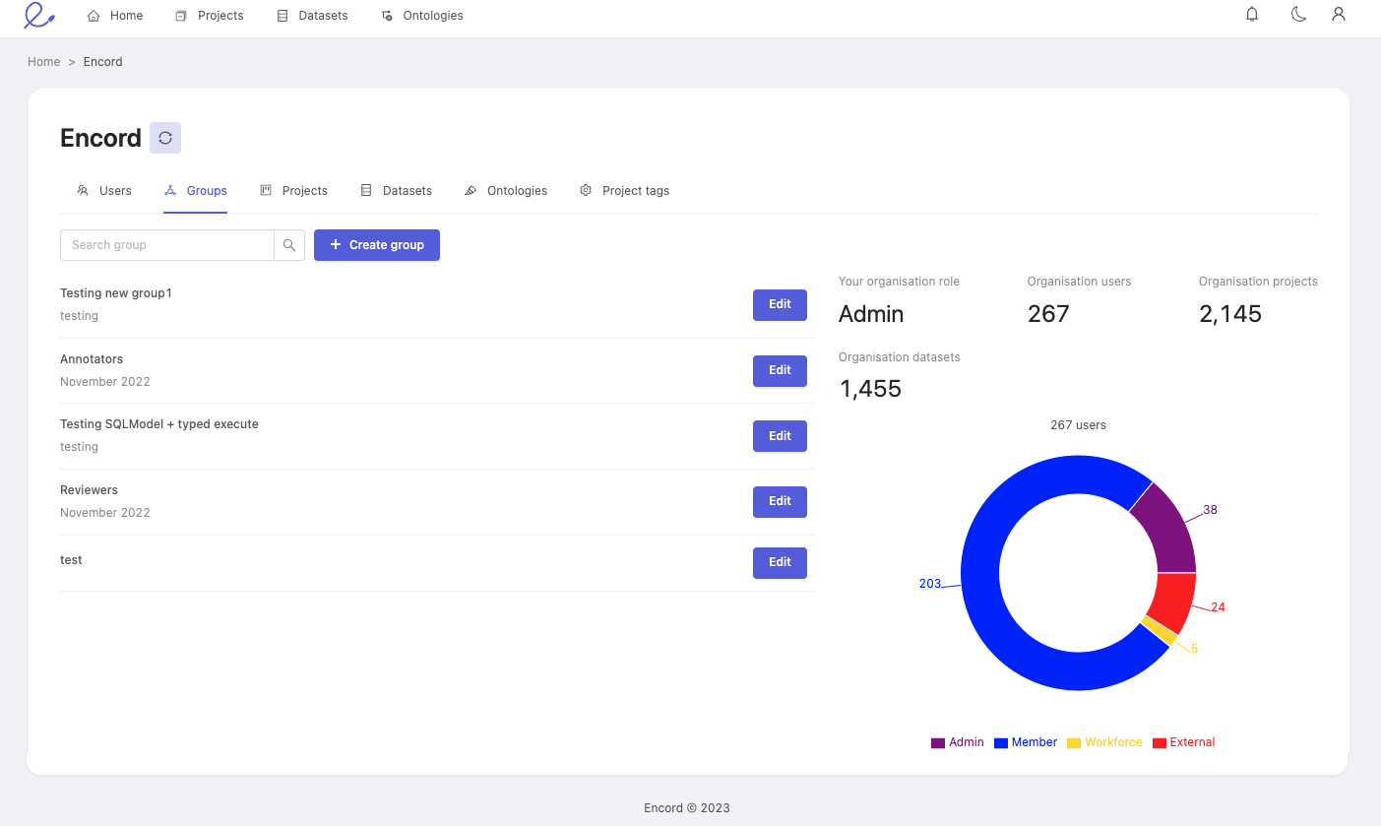This screenshot has width=1381, height=826.
Task: Click Home in the breadcrumb
Action: 44,62
